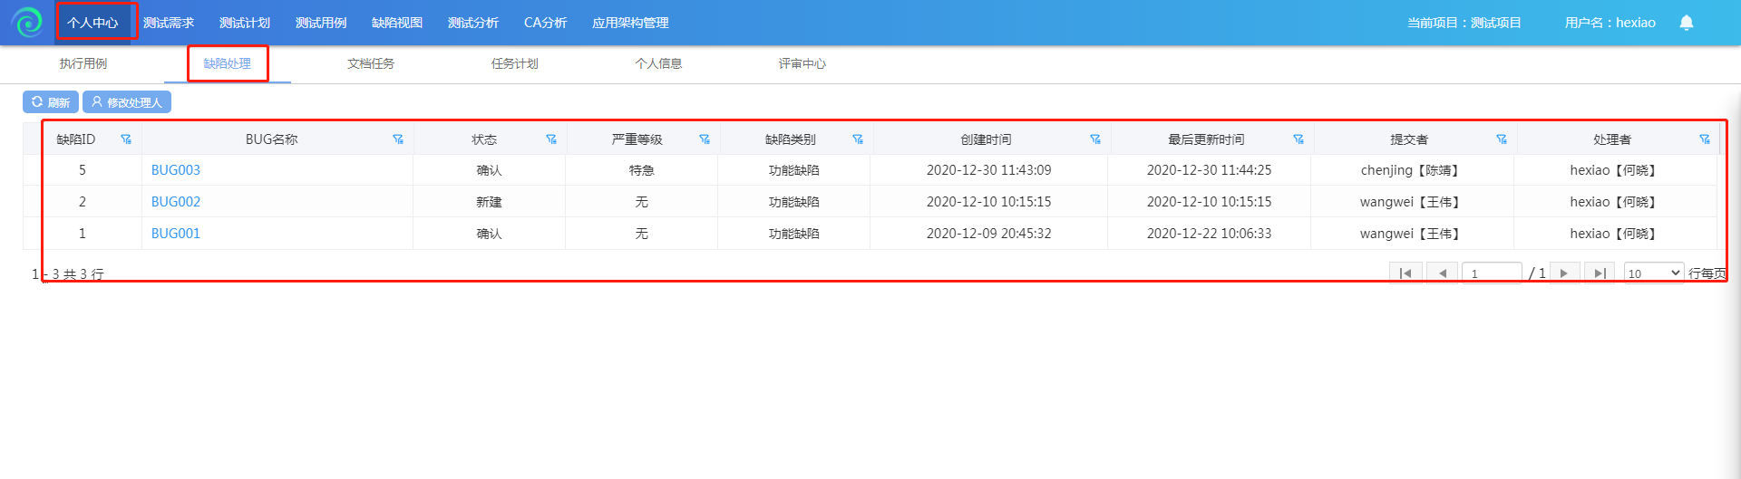The image size is (1741, 479).
Task: Sort by 缺陷ID column header
Action: (76, 139)
